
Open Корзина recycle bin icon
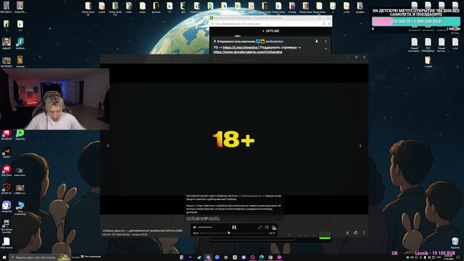pos(455,243)
